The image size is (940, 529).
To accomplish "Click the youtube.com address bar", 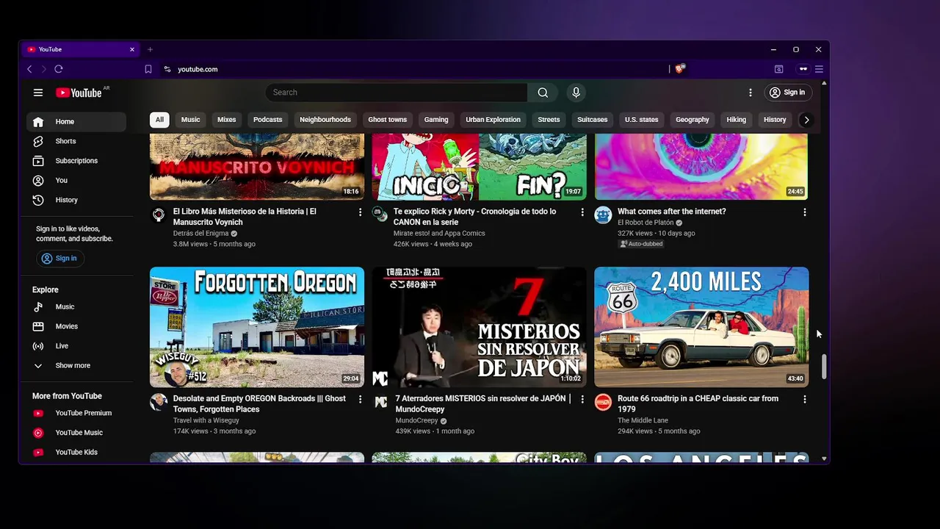I will pos(415,69).
